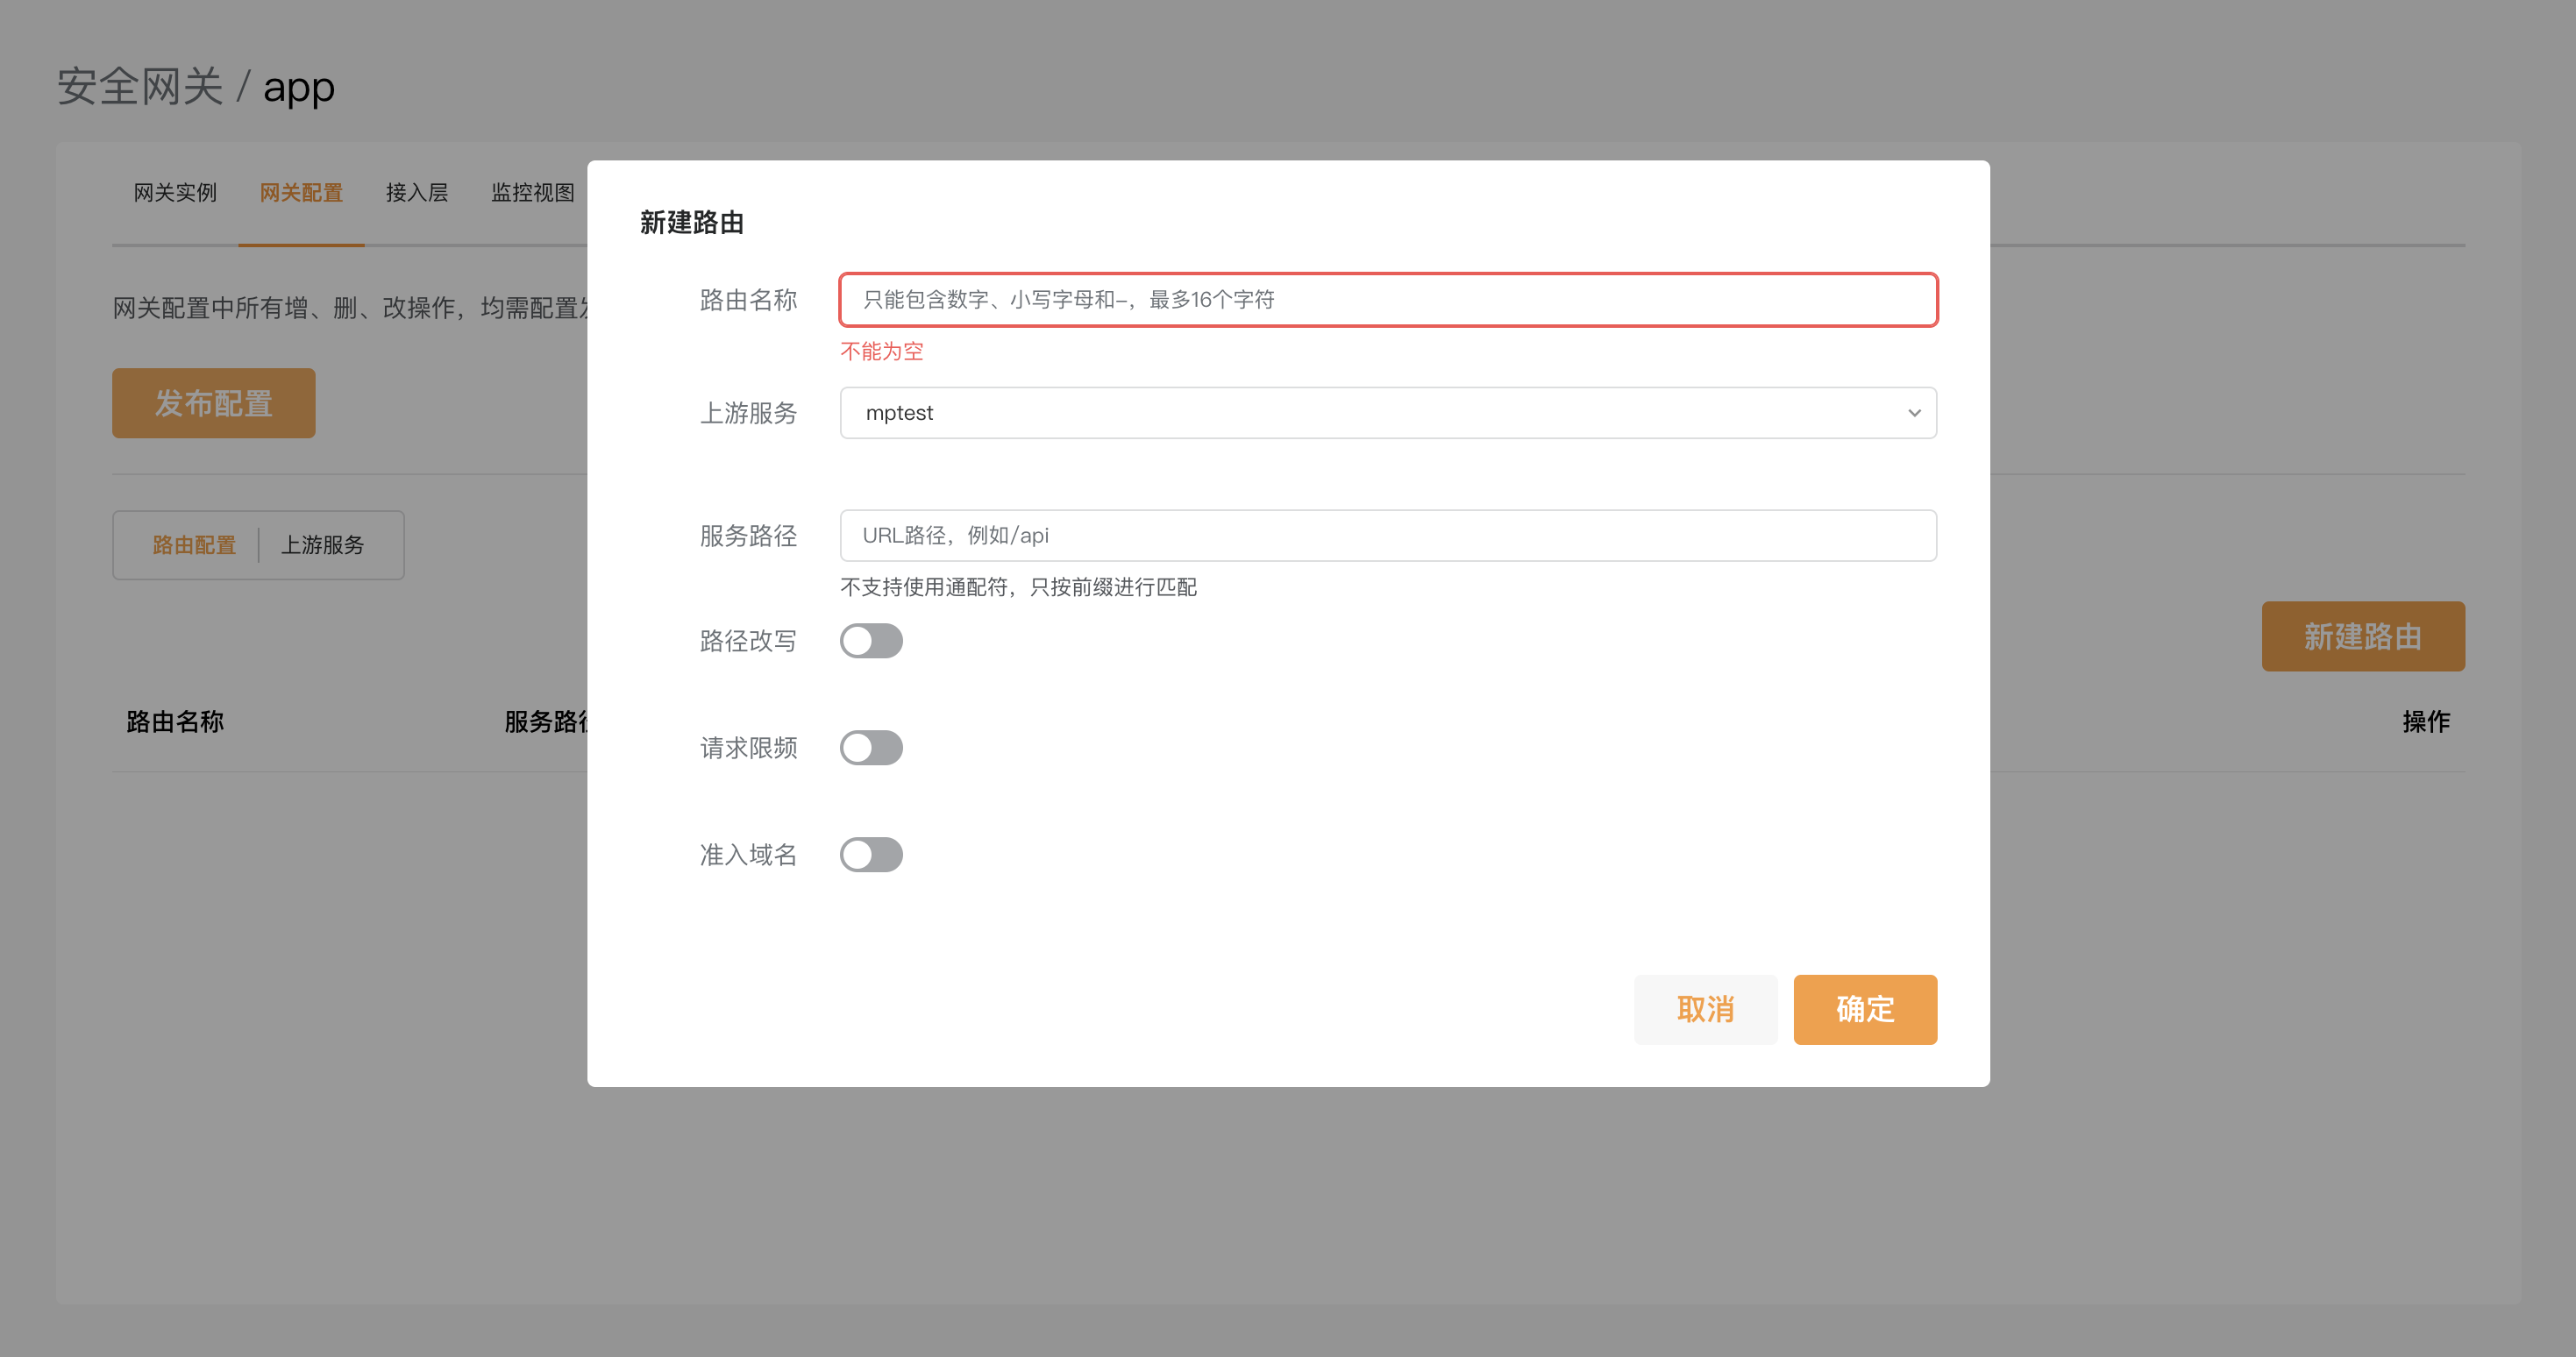Click the chevron arrow in 上游服务 dropdown
Viewport: 2576px width, 1357px height.
click(1913, 413)
